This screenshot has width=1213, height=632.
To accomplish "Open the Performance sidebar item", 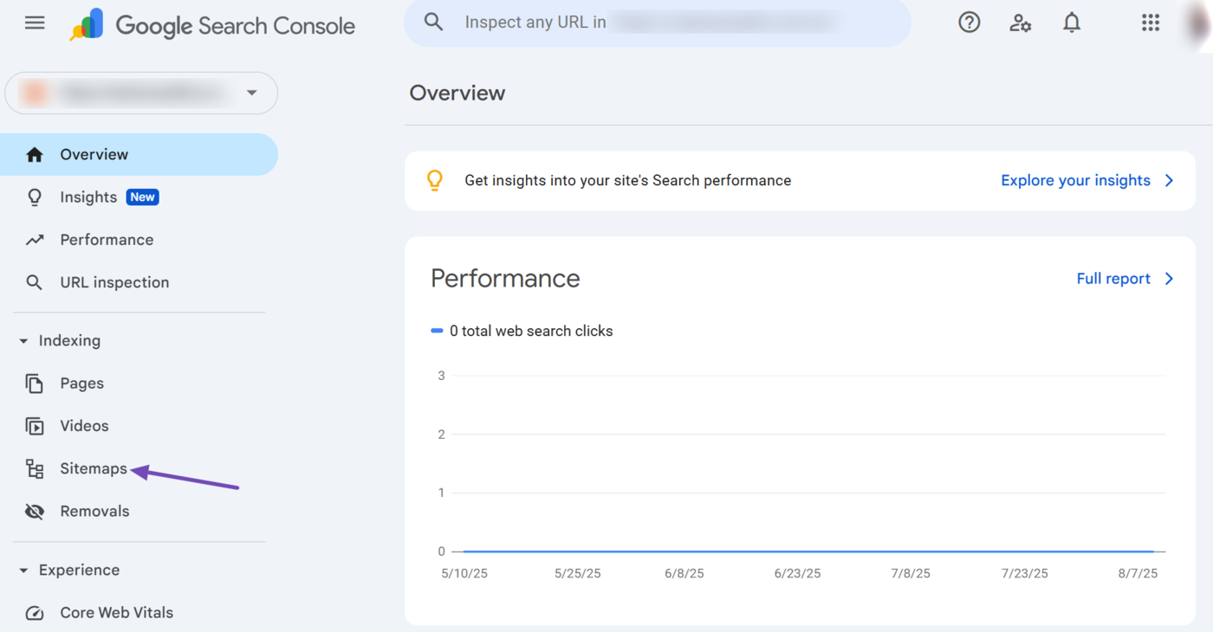I will click(x=106, y=240).
